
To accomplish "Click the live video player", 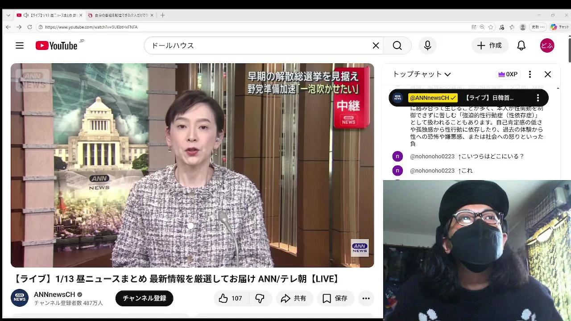I will click(x=192, y=165).
